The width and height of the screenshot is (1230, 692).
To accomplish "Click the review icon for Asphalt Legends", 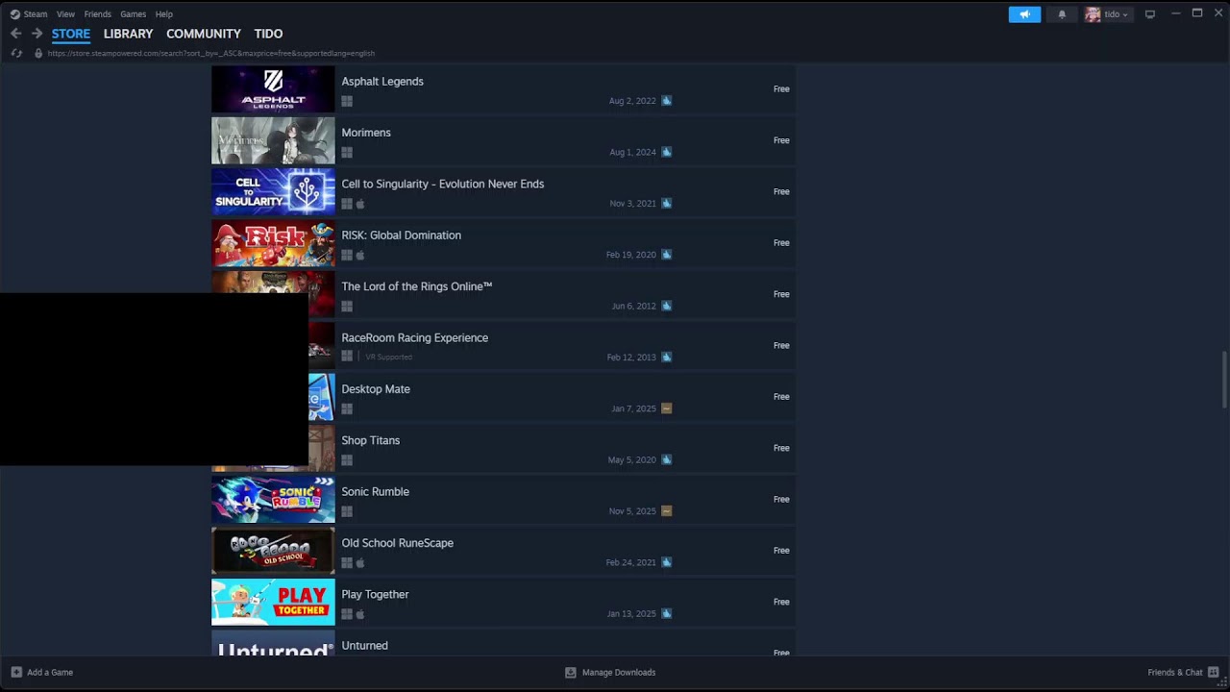I will 666,101.
